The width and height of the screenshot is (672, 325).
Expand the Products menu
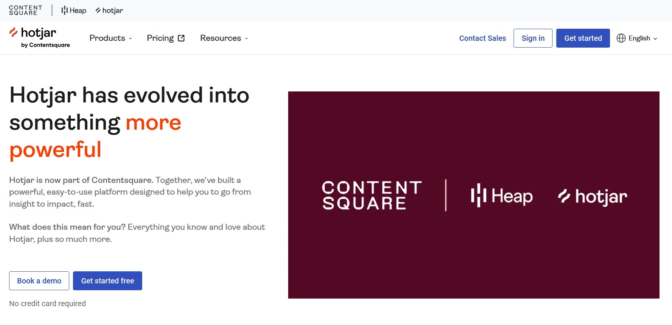pos(110,38)
